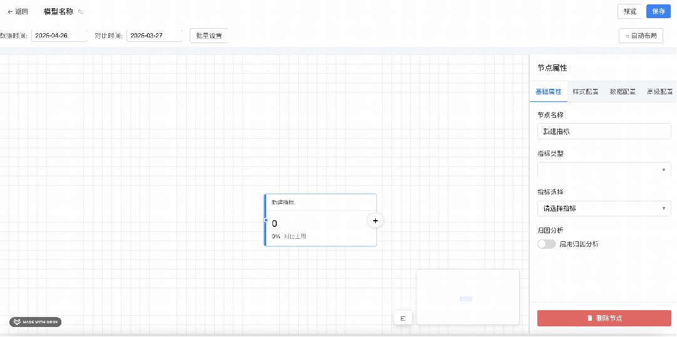This screenshot has width=677, height=337.
Task: Apply 自动布局 auto layout
Action: tap(641, 36)
